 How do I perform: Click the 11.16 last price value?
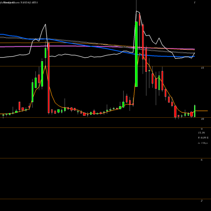click(x=202, y=133)
